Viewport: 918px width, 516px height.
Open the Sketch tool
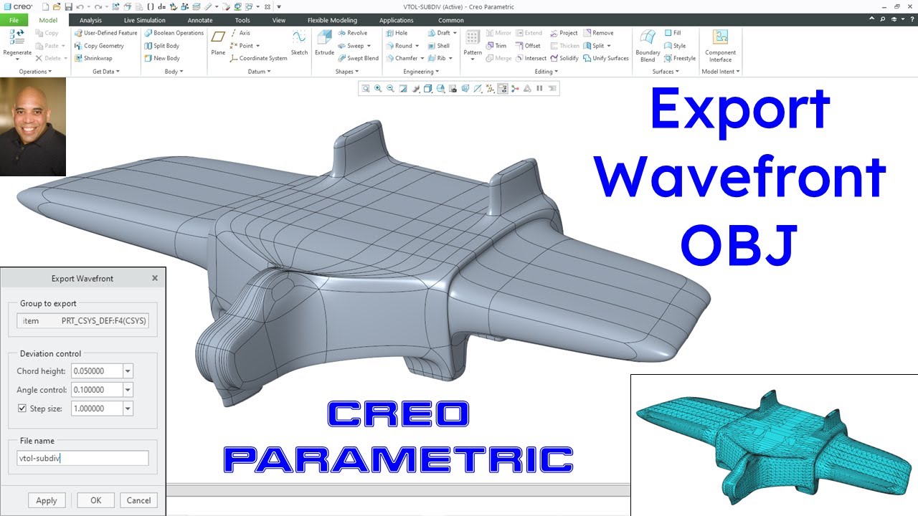click(x=299, y=42)
